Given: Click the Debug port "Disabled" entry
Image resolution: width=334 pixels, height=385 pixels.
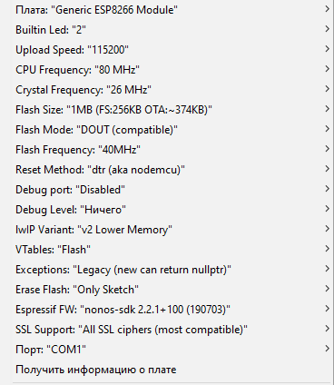Looking at the screenshot, I should [172, 190].
